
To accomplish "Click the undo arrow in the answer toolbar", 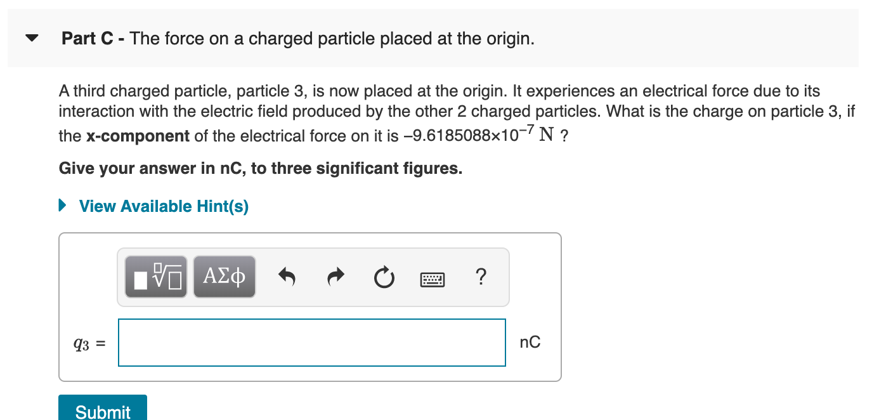I will [287, 276].
